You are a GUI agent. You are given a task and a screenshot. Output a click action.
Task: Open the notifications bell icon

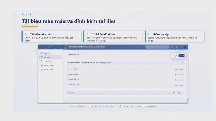coord(176,47)
